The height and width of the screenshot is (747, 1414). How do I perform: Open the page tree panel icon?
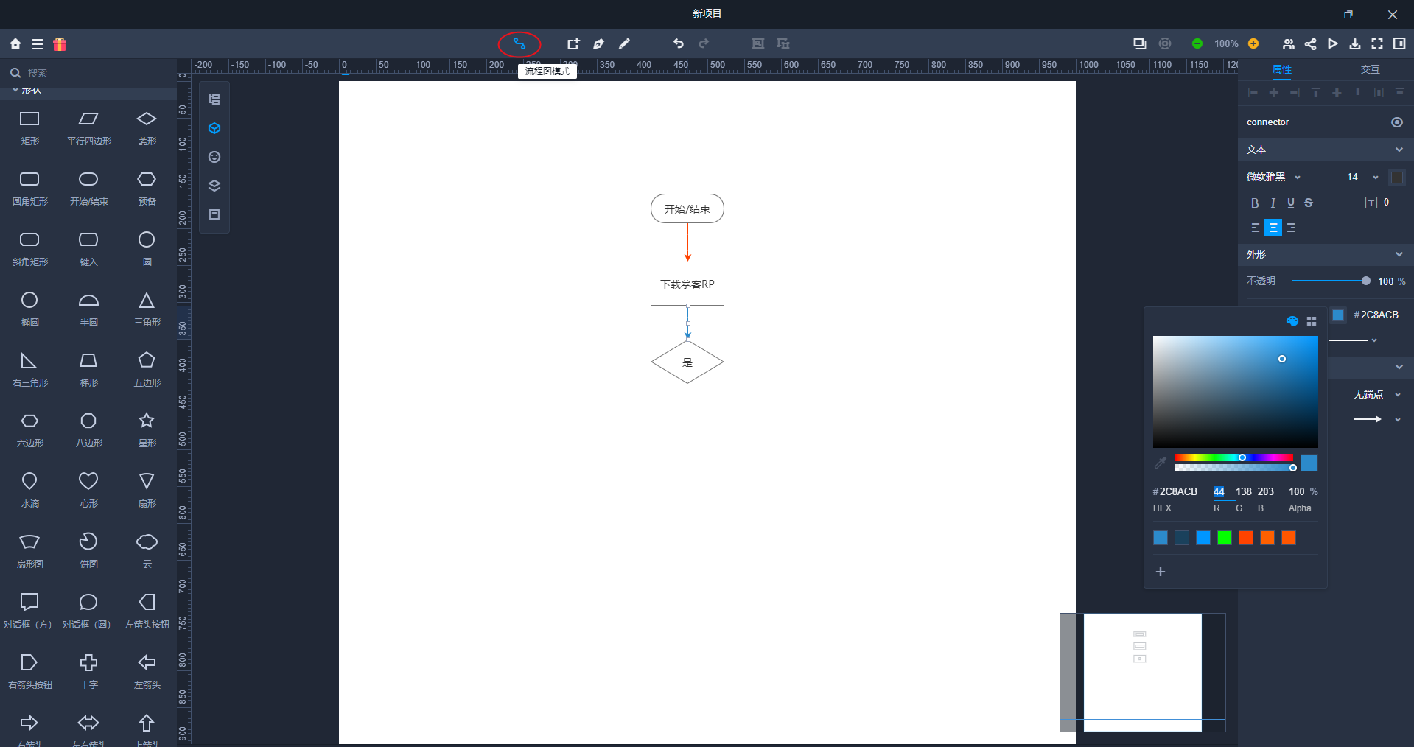[214, 99]
